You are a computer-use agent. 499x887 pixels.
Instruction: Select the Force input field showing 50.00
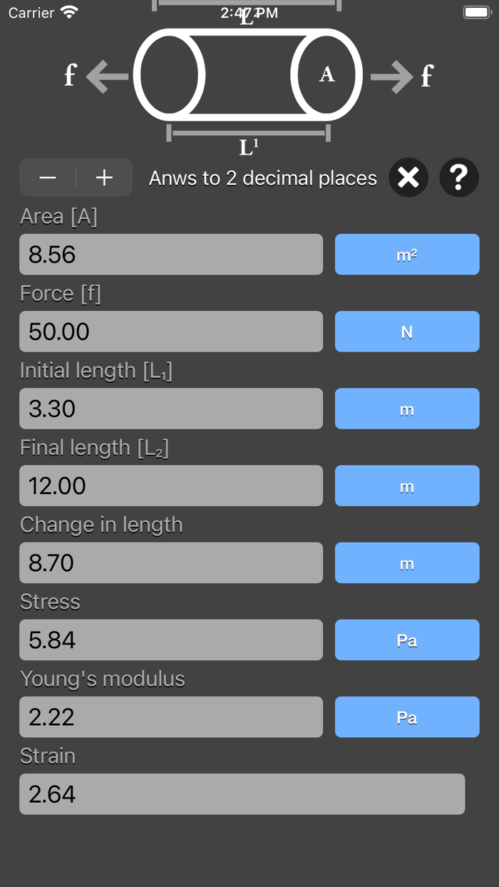tap(171, 332)
